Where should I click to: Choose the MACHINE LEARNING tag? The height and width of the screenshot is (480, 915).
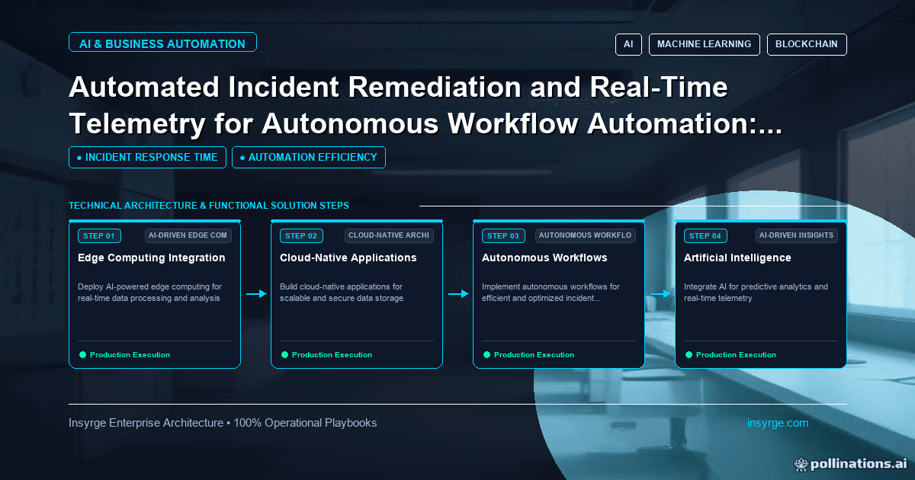pyautogui.click(x=705, y=44)
